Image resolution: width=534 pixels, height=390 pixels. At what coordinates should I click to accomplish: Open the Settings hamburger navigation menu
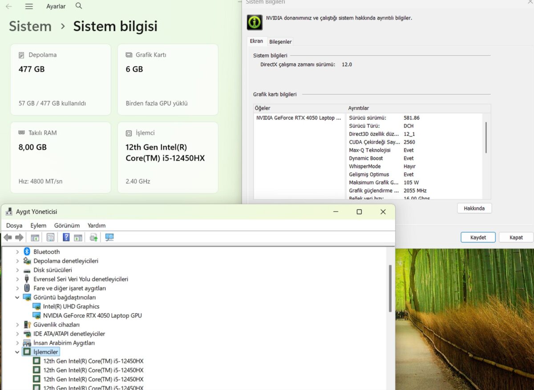click(29, 6)
